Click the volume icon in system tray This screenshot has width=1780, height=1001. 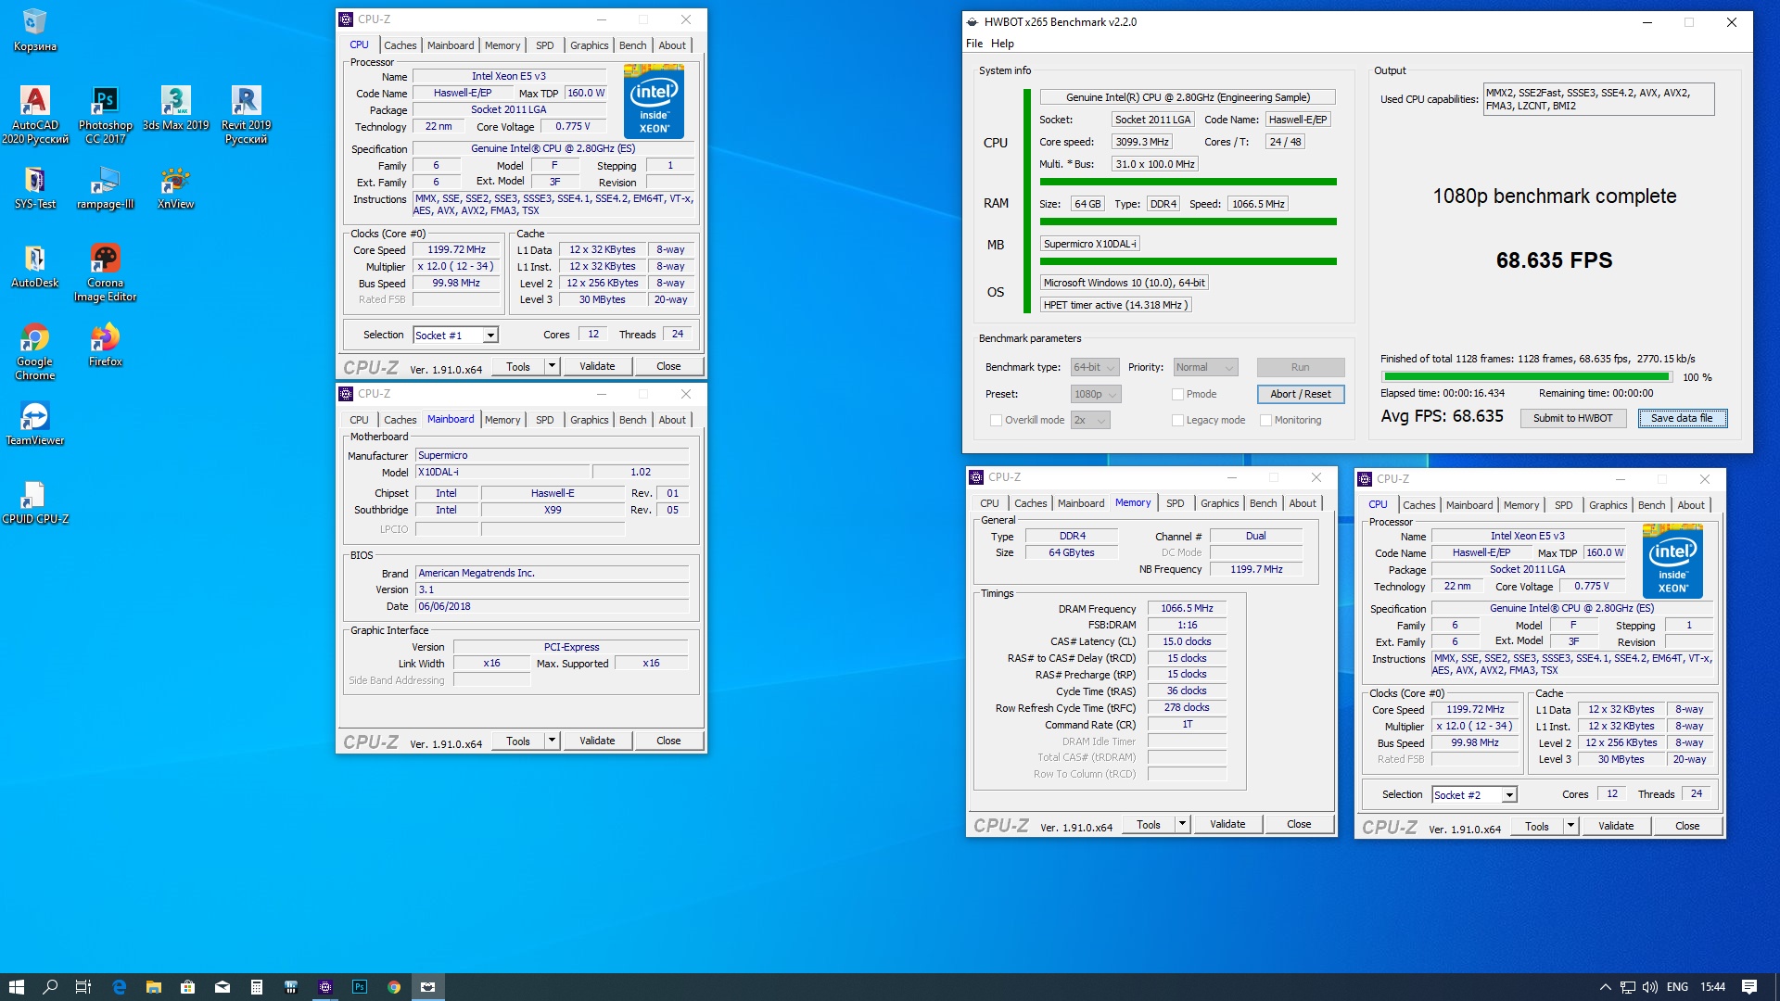1649,987
